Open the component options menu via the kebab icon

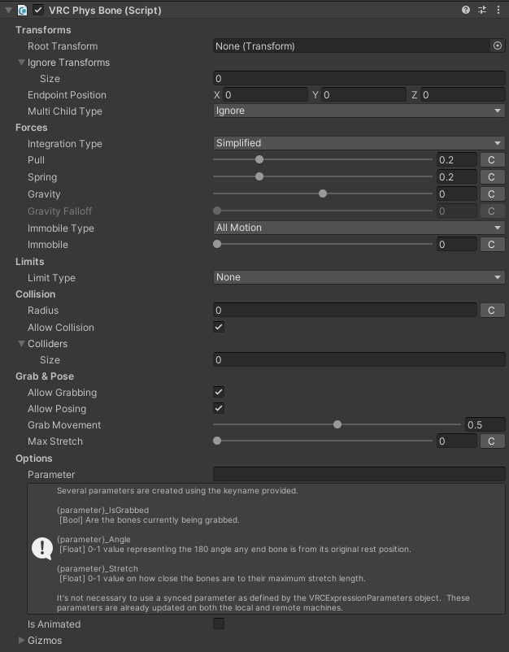tap(498, 10)
